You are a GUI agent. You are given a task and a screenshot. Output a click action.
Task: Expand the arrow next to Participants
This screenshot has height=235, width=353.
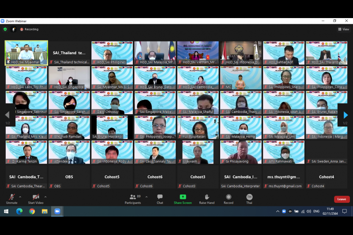pyautogui.click(x=146, y=197)
